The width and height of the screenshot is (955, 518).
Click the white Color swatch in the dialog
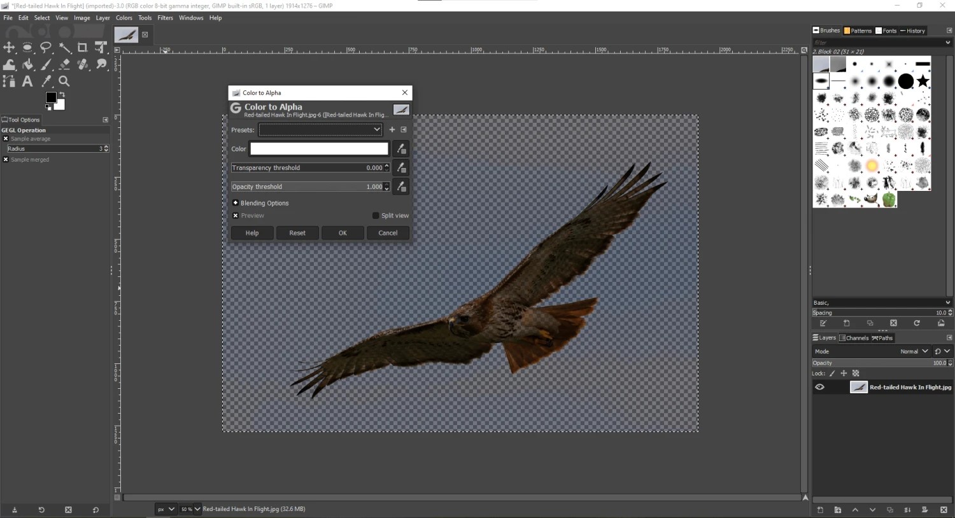point(318,148)
